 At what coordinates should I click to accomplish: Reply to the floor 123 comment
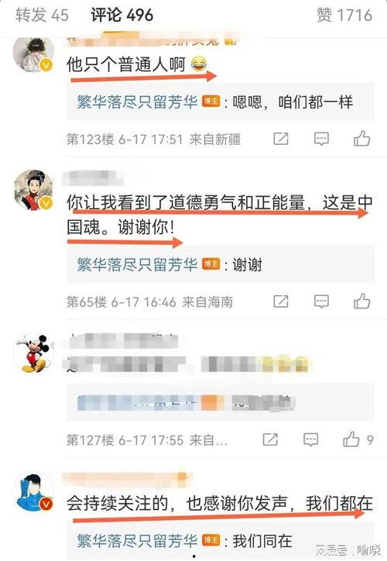point(321,139)
